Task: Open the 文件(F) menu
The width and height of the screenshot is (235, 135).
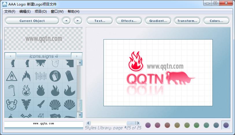Action: click(10, 12)
